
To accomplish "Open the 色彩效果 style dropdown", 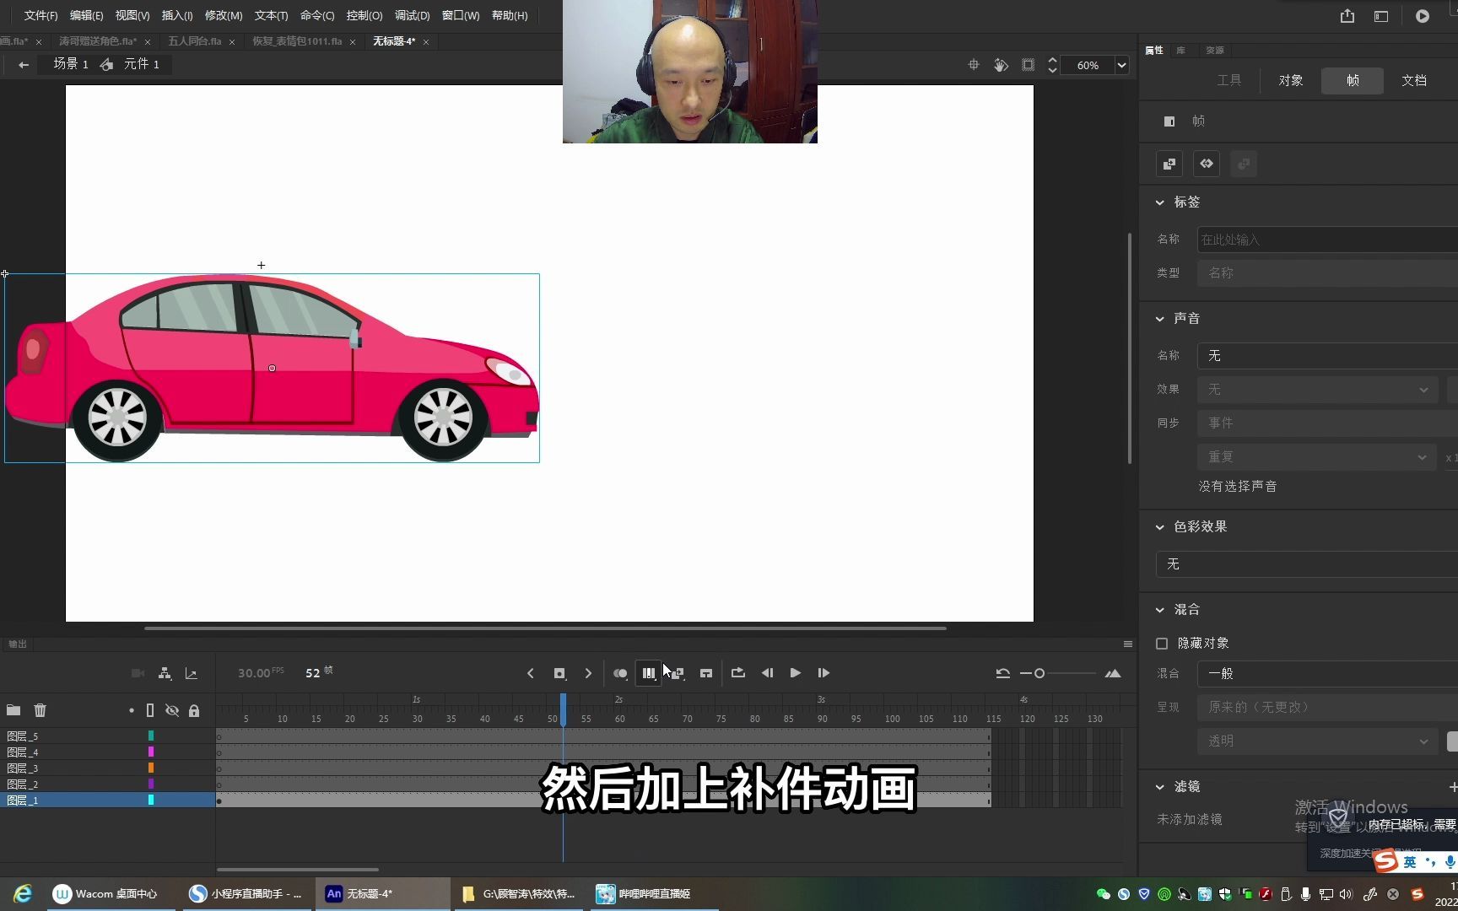I will 1307,564.
